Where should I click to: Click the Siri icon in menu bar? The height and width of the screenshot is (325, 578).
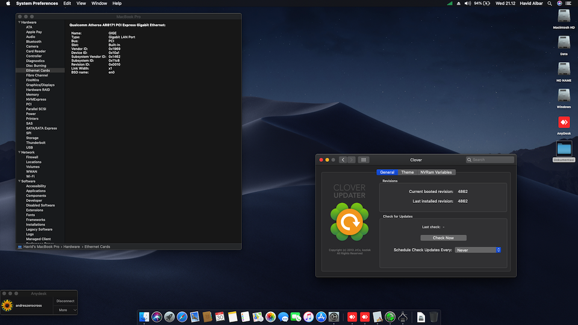(x=560, y=4)
